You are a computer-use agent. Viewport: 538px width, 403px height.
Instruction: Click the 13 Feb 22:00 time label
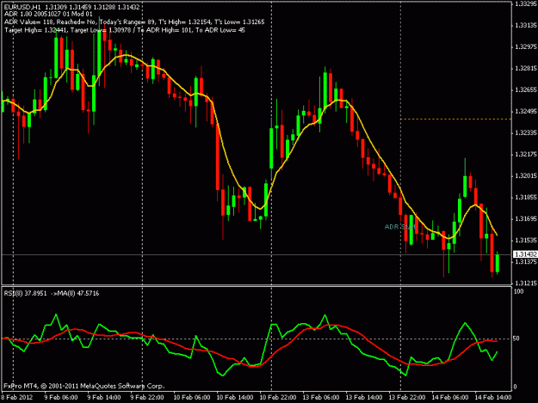[407, 398]
